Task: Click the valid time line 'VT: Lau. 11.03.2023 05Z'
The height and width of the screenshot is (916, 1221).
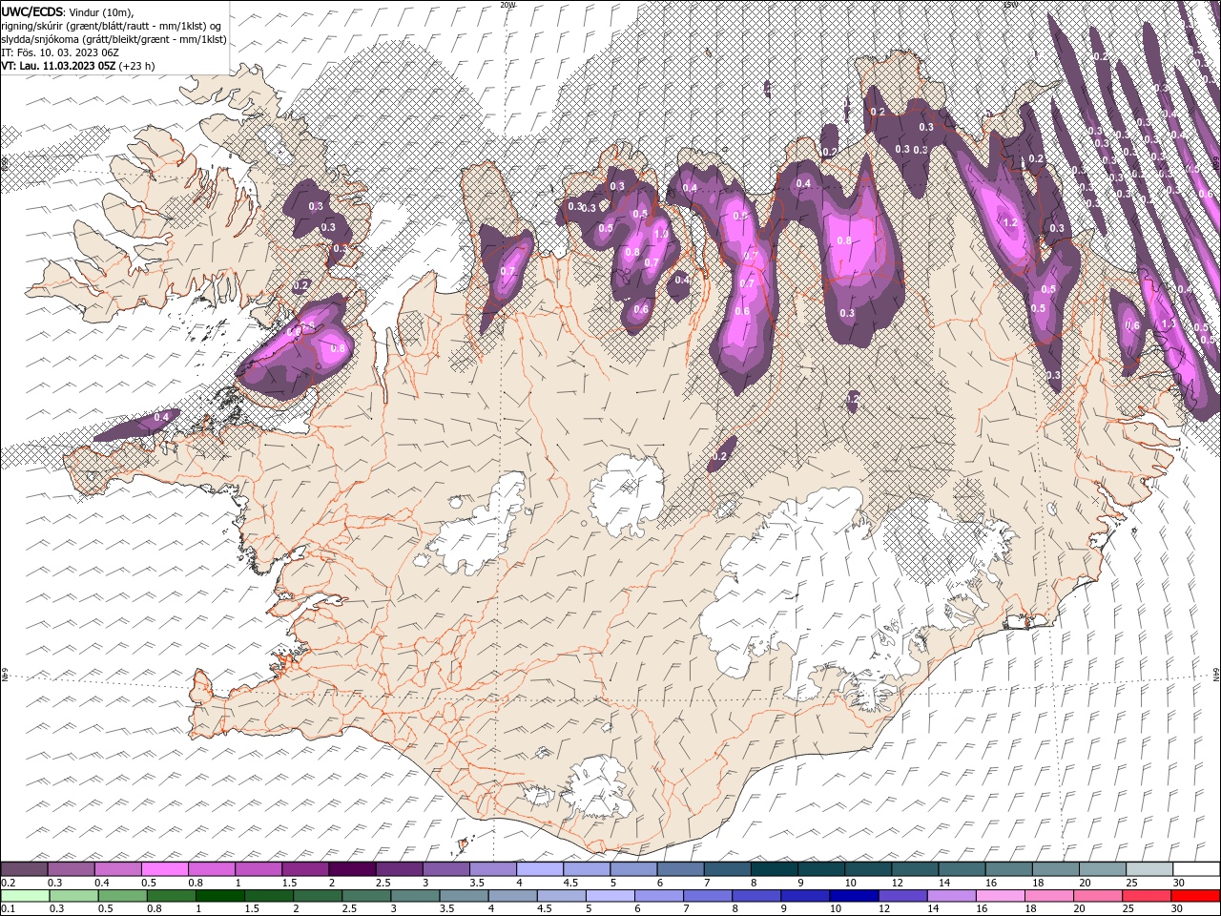Action: [x=59, y=66]
